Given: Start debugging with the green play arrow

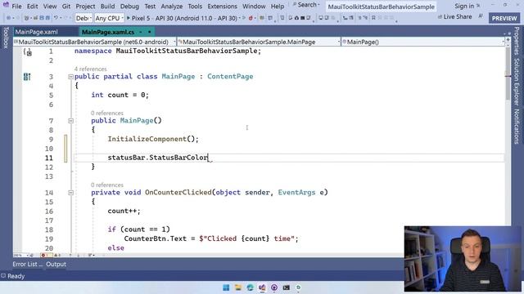Looking at the screenshot, I should [x=129, y=18].
